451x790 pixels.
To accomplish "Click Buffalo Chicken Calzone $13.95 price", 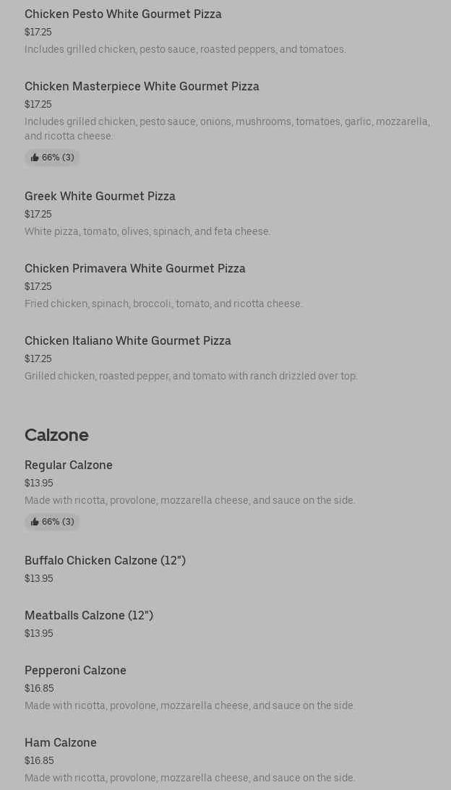I will coord(39,579).
